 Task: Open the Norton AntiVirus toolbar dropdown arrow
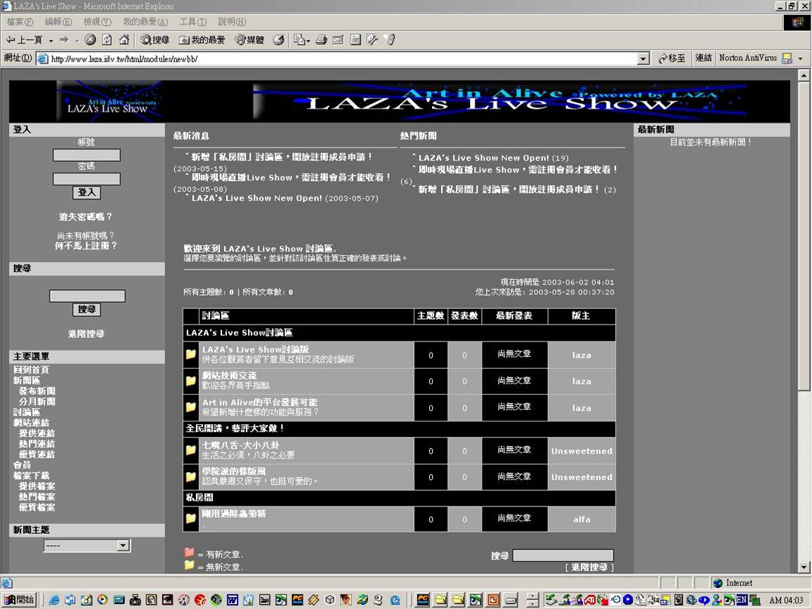click(801, 58)
